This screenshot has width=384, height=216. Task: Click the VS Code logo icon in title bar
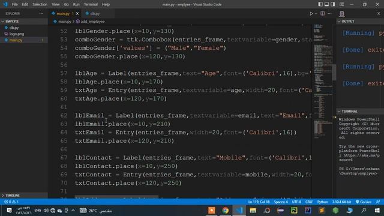[x=5, y=4]
